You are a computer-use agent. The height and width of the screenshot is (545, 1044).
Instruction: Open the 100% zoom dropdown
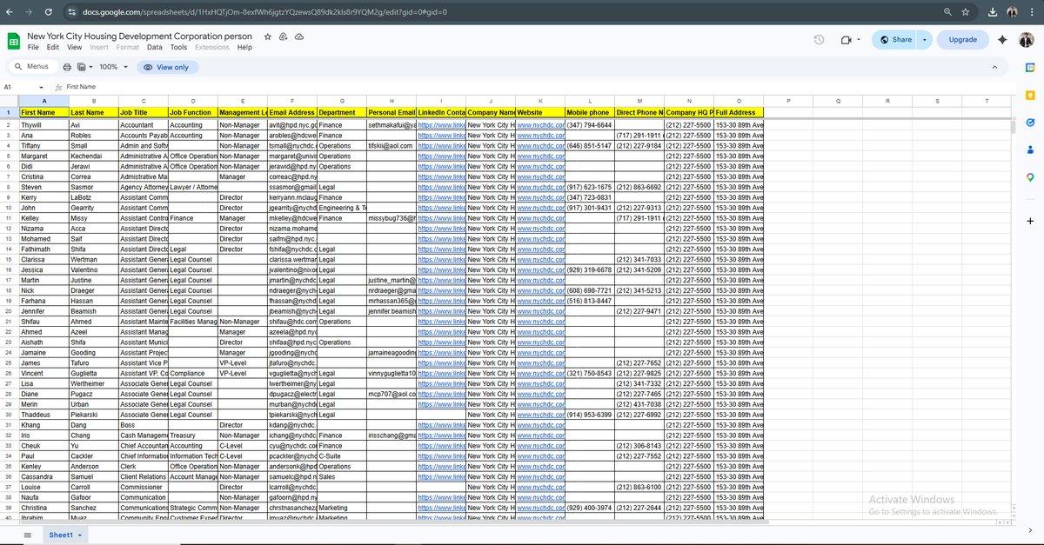point(113,67)
